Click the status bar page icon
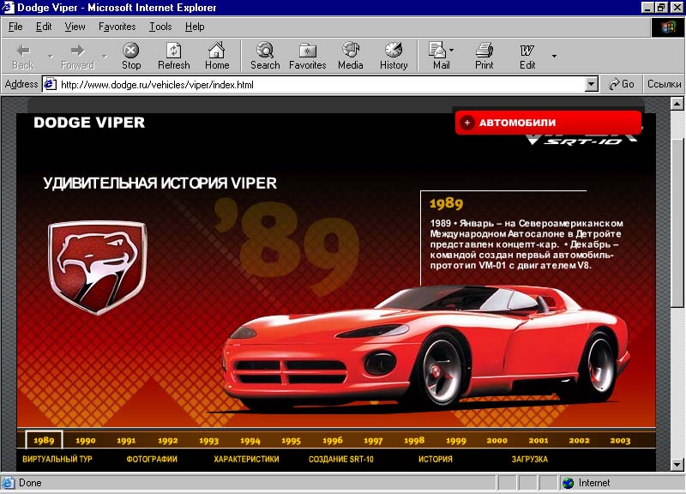 (8, 483)
